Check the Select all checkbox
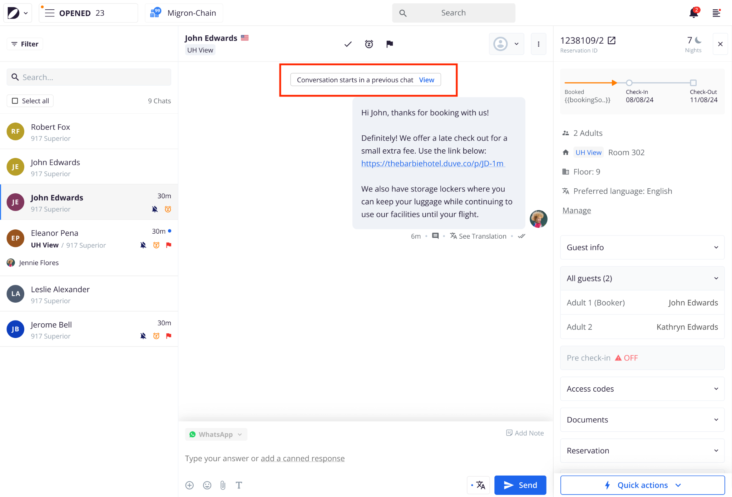The height and width of the screenshot is (497, 732). [x=15, y=101]
